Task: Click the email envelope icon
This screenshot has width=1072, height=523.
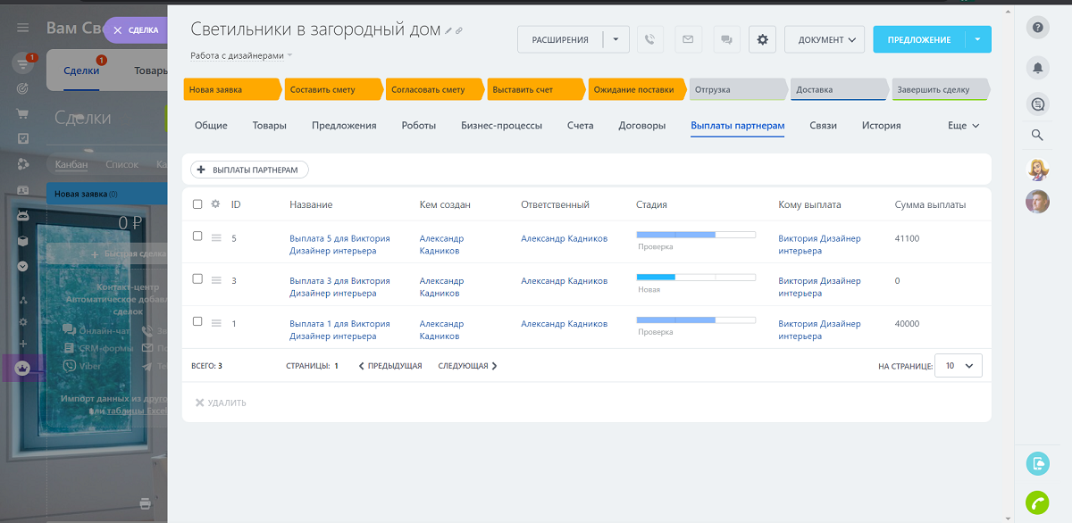Action: tap(688, 39)
